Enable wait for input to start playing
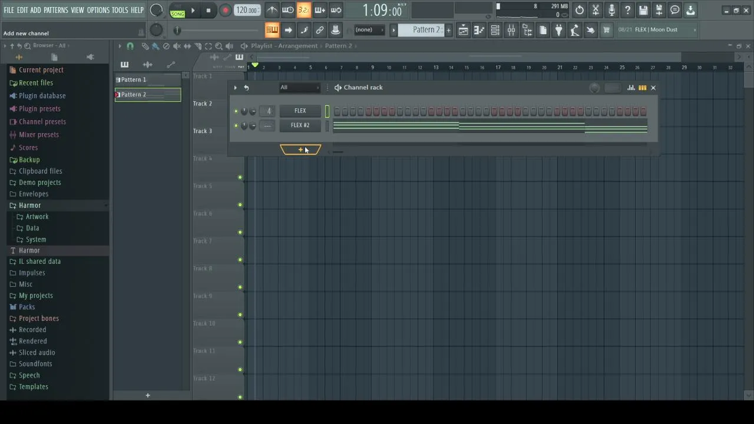The image size is (754, 424). click(x=288, y=10)
